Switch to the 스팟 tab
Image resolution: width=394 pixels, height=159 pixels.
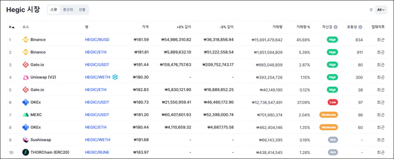(x=53, y=10)
